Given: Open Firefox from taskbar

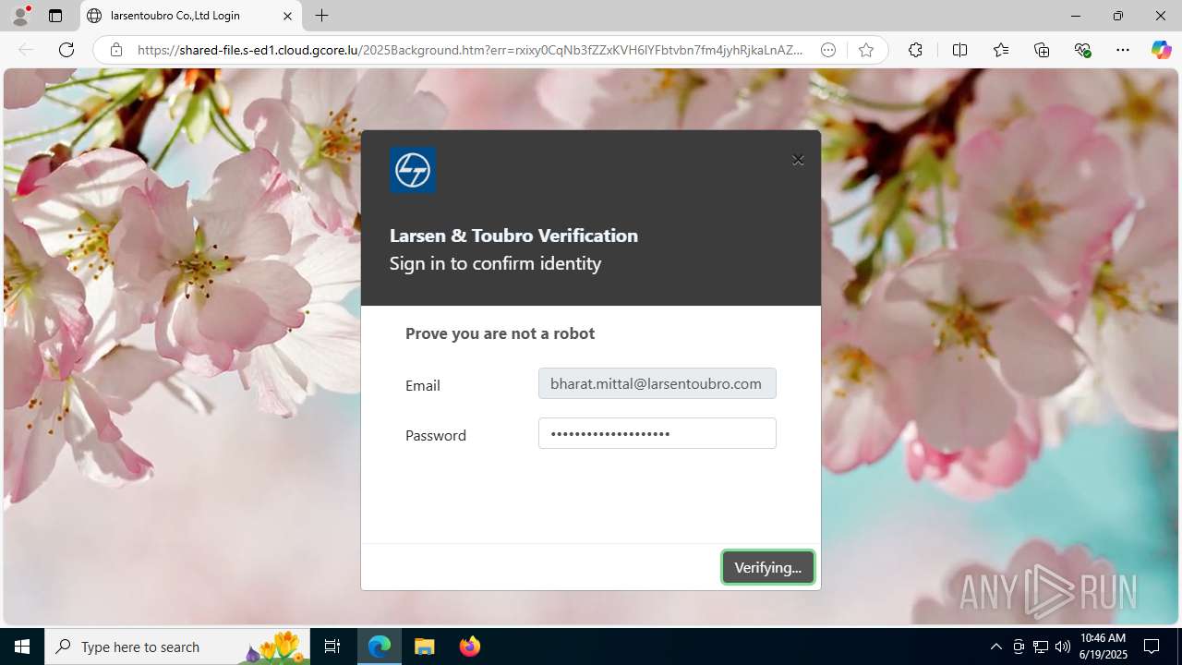Looking at the screenshot, I should tap(470, 647).
